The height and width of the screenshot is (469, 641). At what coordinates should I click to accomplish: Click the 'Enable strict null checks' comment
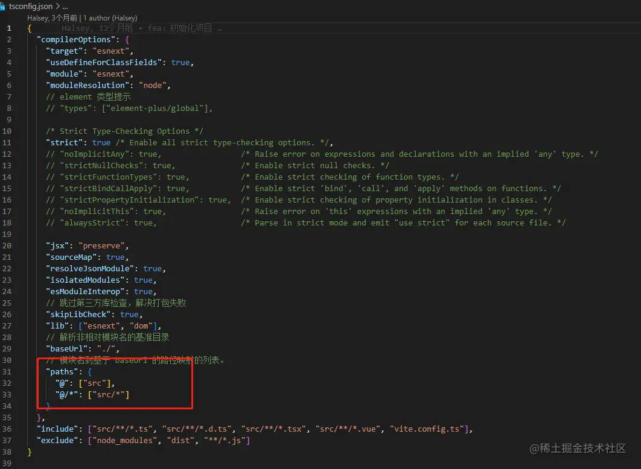315,165
